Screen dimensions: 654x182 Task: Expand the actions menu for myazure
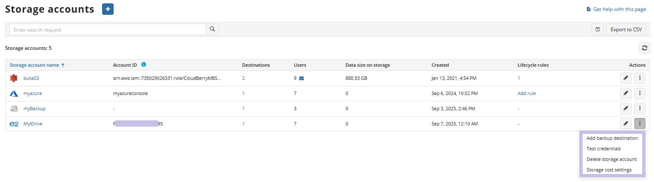pyautogui.click(x=640, y=93)
